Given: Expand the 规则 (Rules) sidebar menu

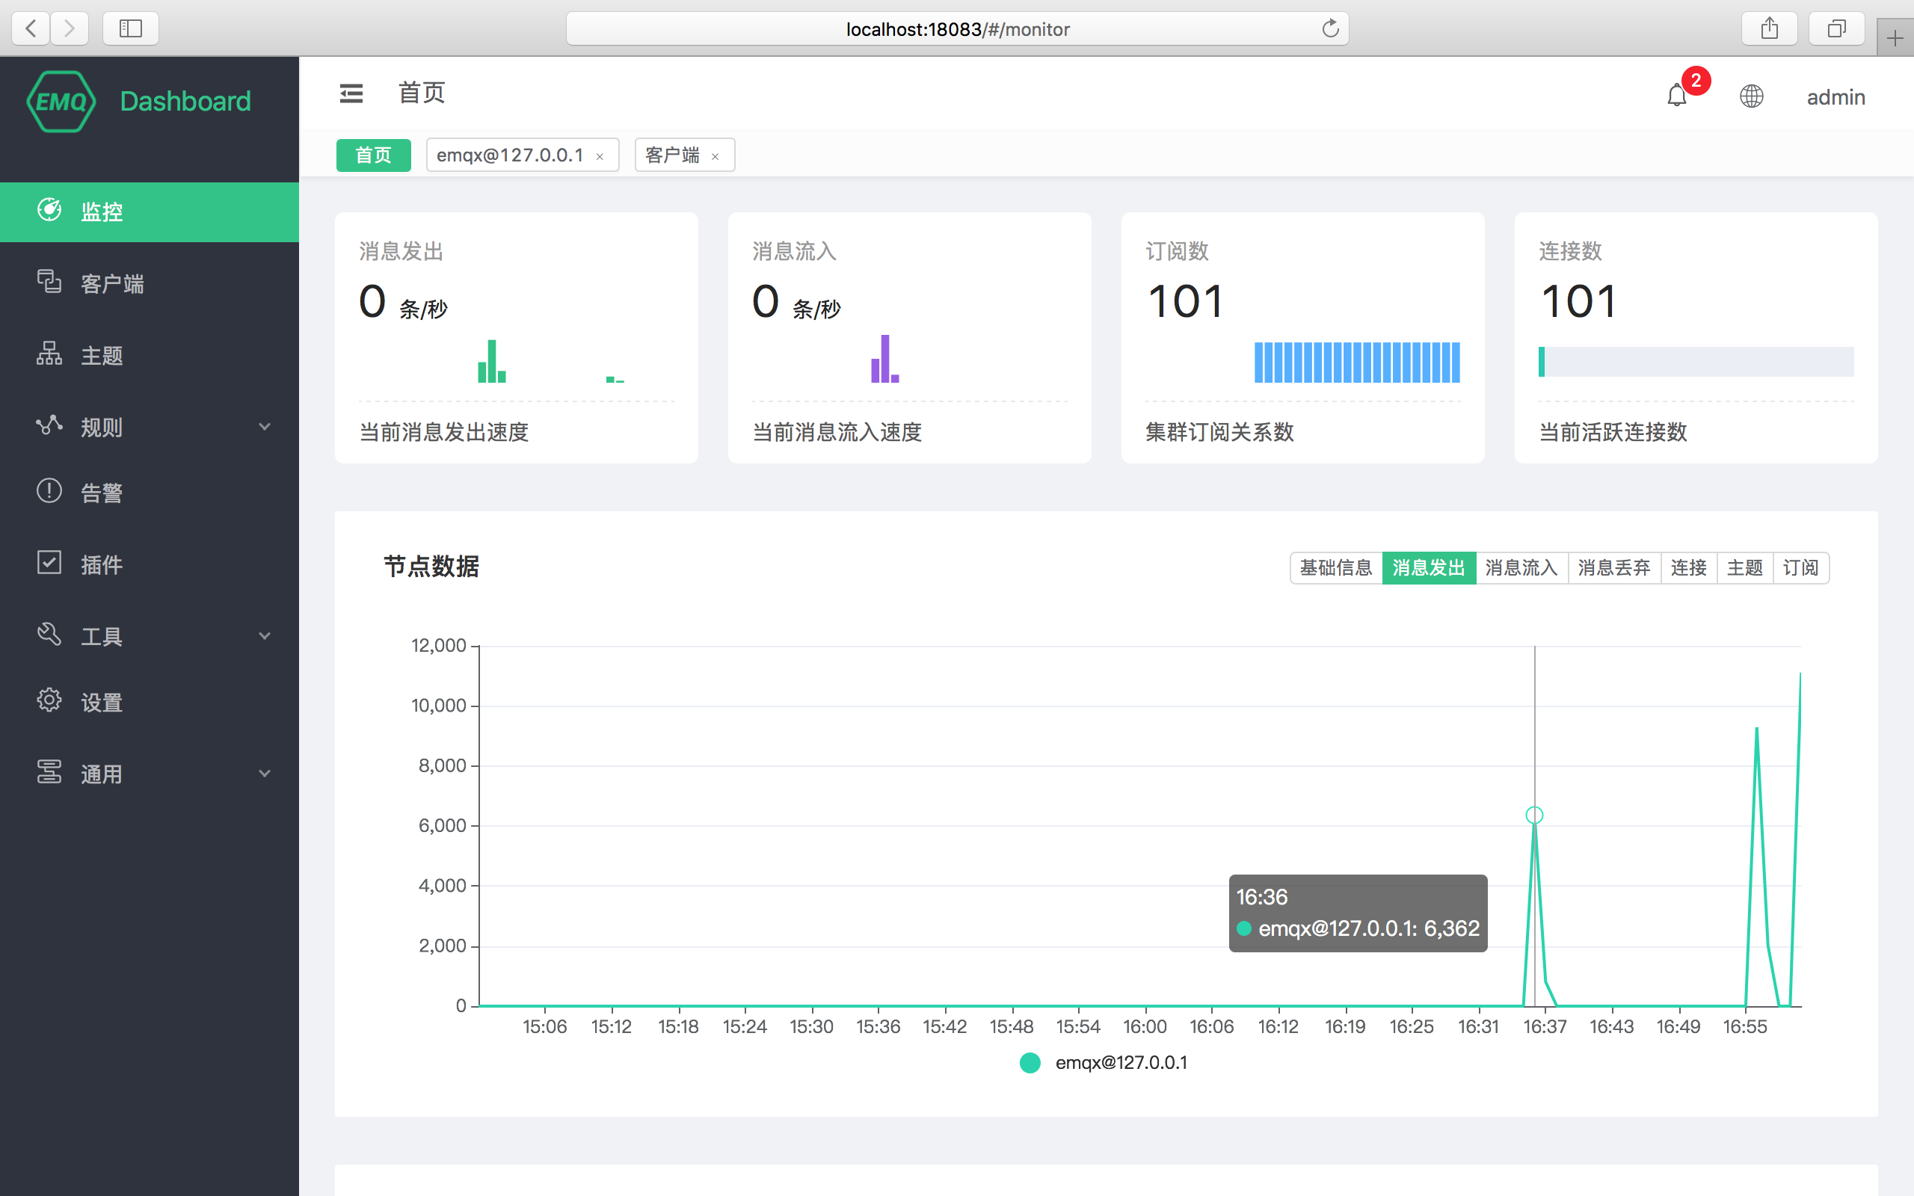Looking at the screenshot, I should point(99,427).
